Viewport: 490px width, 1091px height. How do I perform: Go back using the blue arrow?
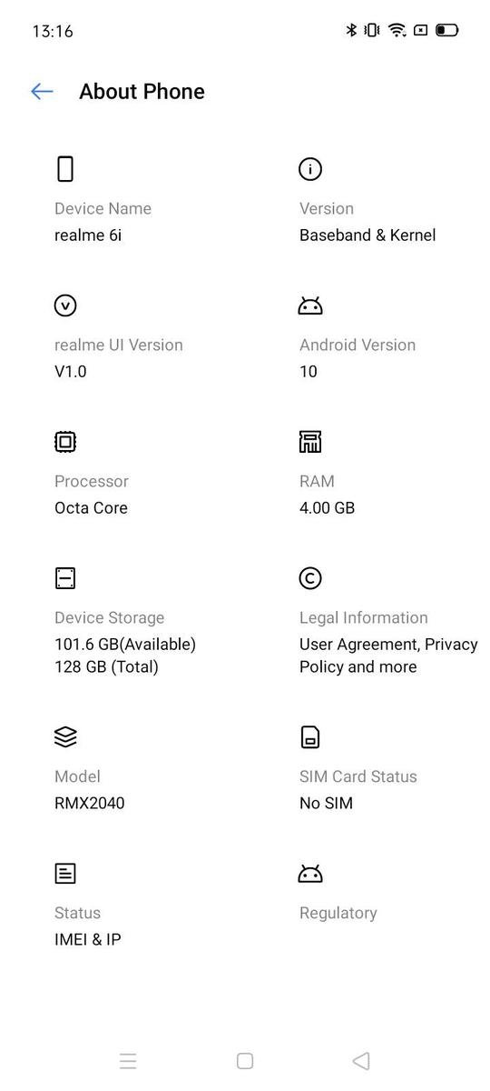42,91
